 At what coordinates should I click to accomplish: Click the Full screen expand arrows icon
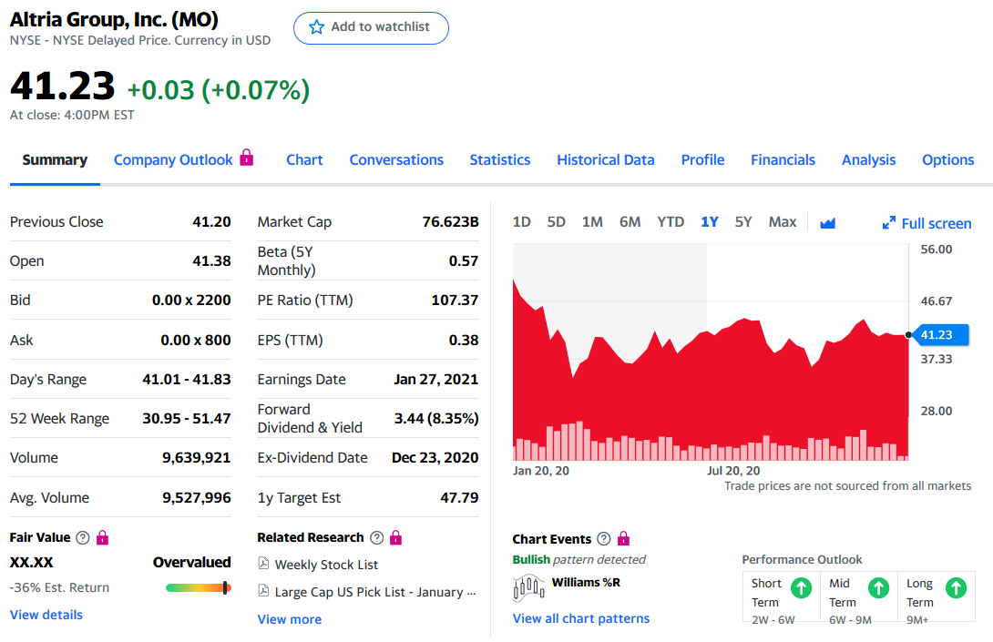pyautogui.click(x=888, y=223)
